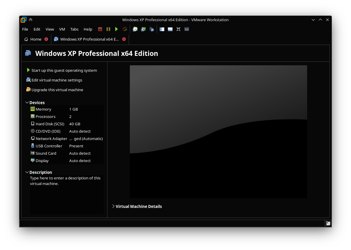Click the red power off toolbar icon
The width and height of the screenshot is (351, 250).
100,29
